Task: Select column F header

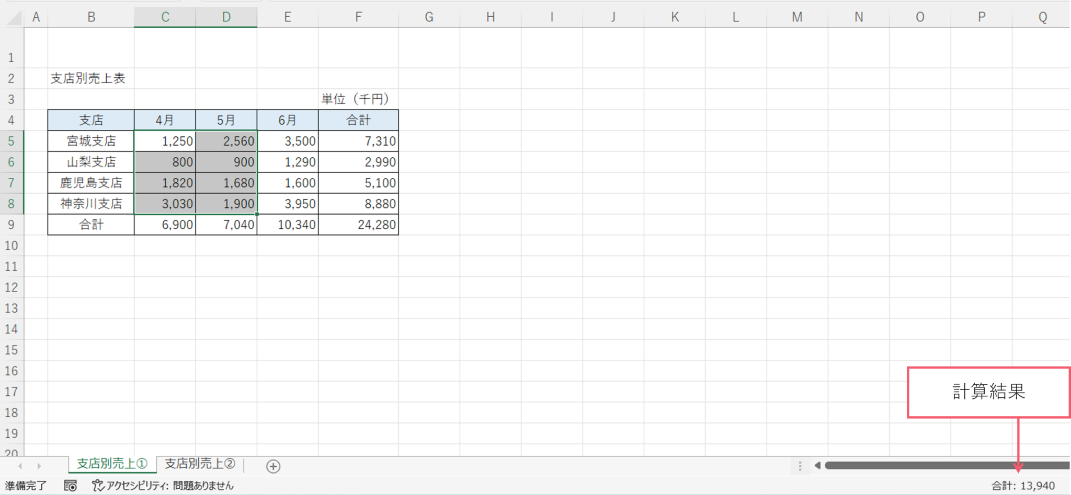Action: coord(358,17)
